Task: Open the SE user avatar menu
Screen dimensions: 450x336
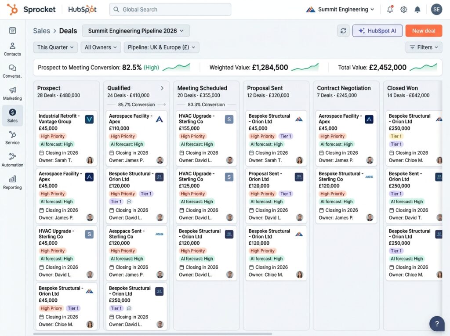Action: click(x=436, y=10)
